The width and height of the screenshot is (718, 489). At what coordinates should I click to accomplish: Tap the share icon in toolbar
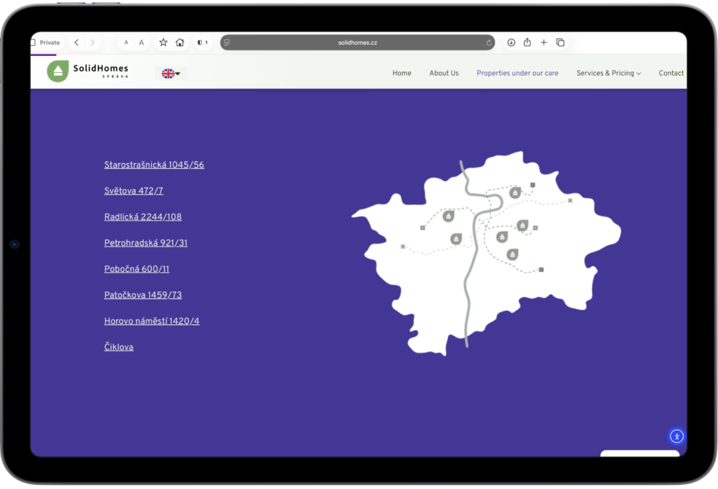click(527, 43)
